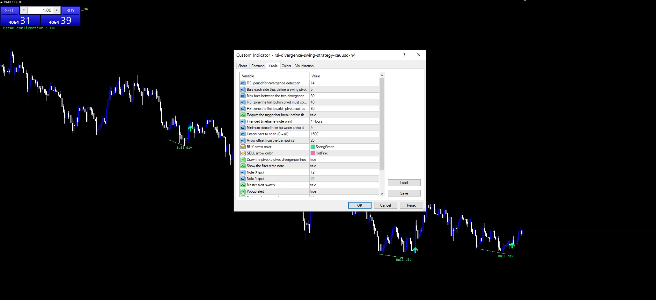Image resolution: width=656 pixels, height=300 pixels.
Task: Click Save to export input settings
Action: coord(404,193)
